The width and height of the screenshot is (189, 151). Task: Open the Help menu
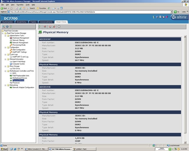pos(33,5)
